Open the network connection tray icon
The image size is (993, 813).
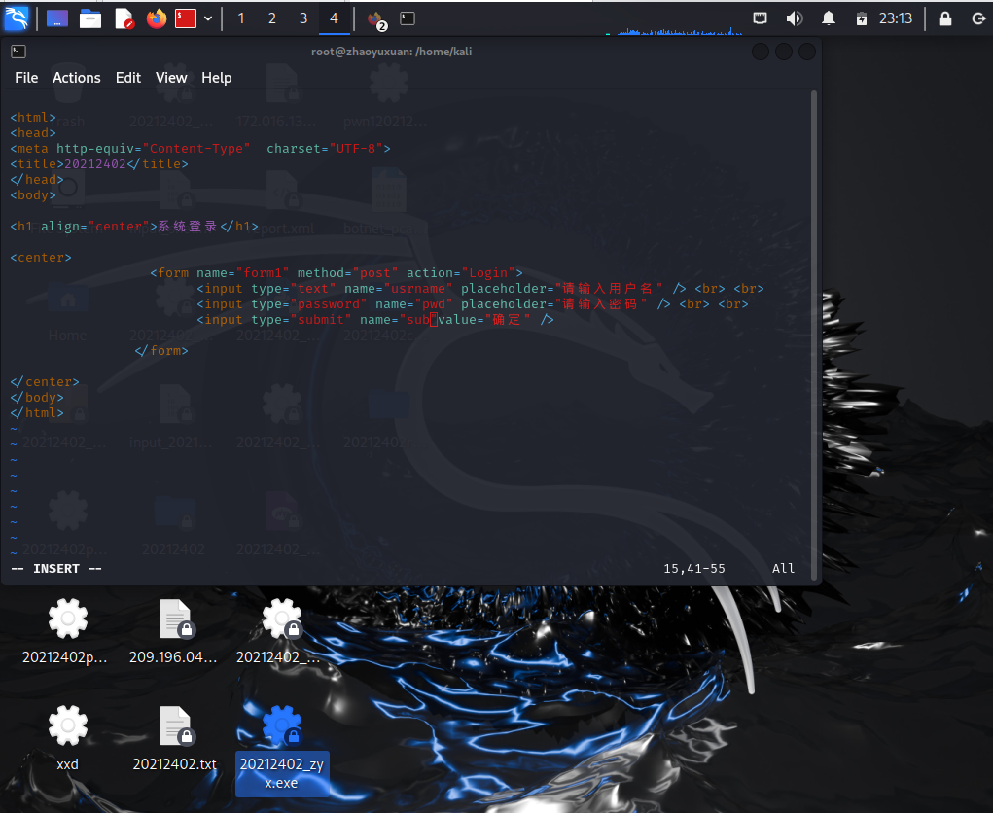(760, 18)
